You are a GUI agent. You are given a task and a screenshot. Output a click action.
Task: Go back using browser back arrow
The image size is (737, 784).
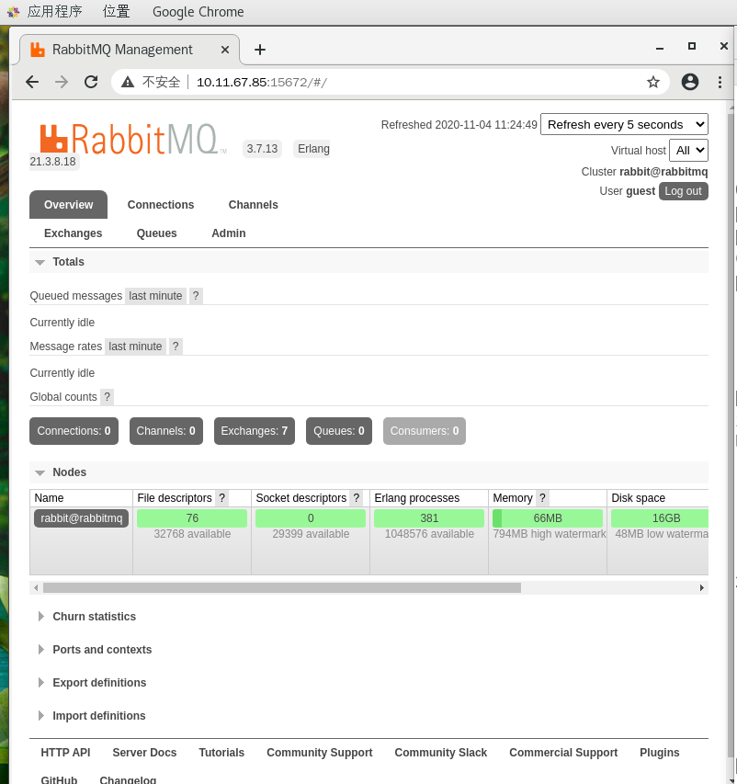(x=32, y=82)
